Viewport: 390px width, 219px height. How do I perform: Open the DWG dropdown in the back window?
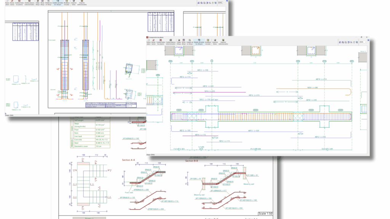(x=221, y=3)
